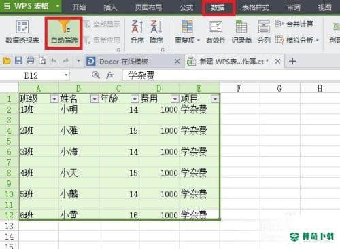Sort descending with the 降序 icon

pos(156,32)
